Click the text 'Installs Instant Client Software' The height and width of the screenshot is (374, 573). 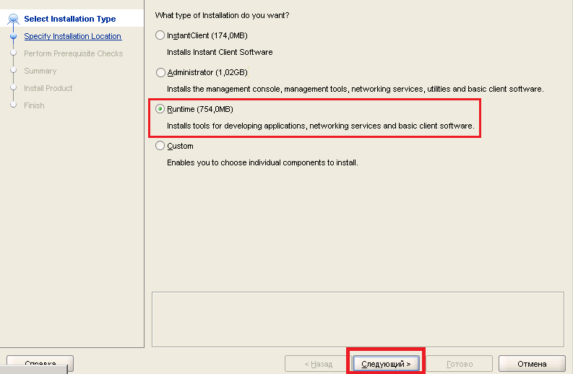click(220, 52)
